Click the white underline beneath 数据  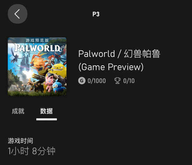point(46,119)
